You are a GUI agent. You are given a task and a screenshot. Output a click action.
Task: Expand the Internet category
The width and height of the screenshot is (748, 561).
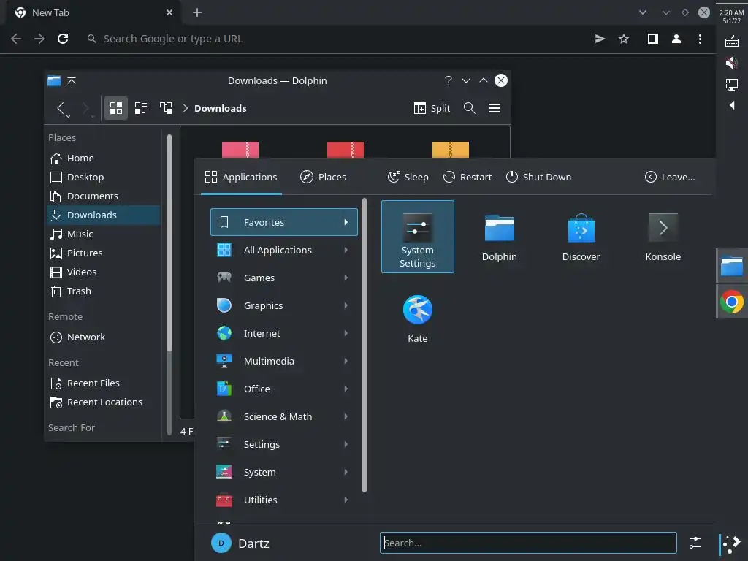click(x=284, y=333)
